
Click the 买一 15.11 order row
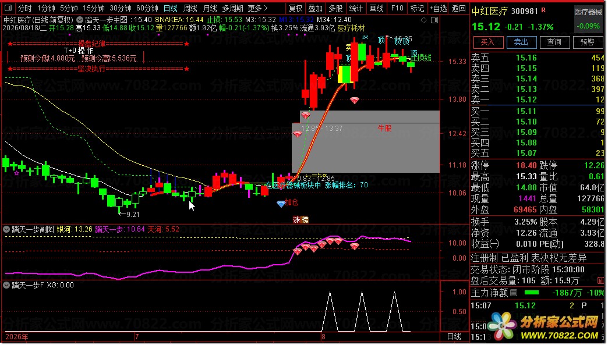point(538,112)
